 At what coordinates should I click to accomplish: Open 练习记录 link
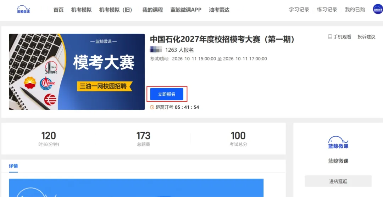coord(327,10)
